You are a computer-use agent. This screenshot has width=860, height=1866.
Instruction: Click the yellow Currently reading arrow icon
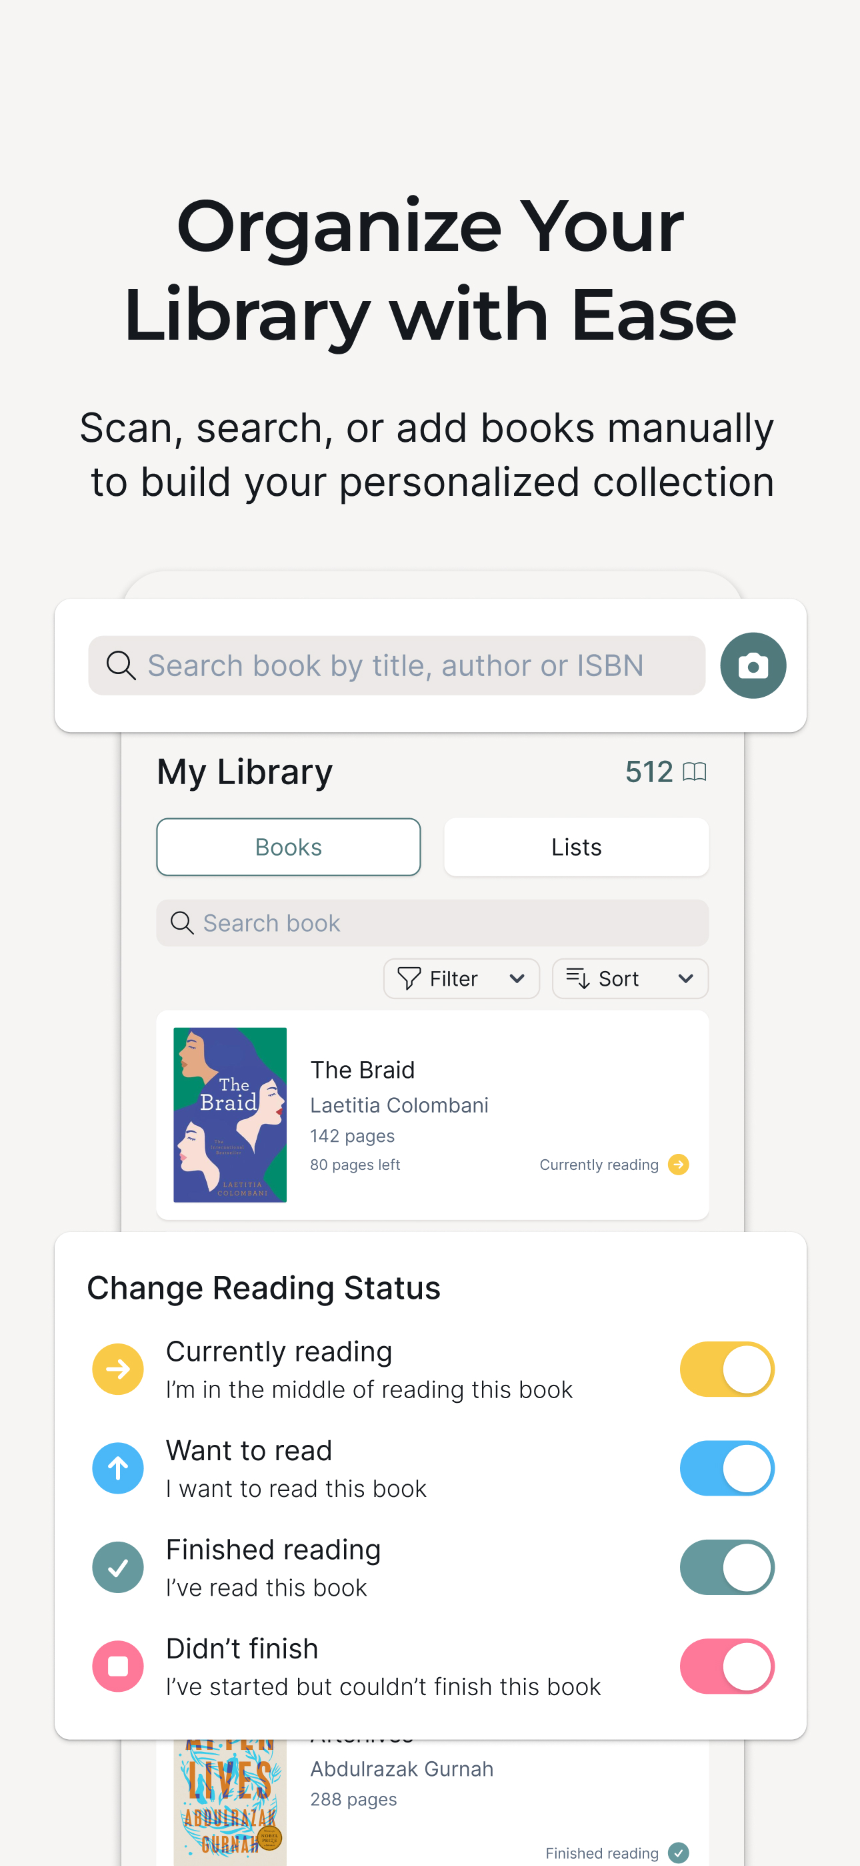[x=118, y=1369]
